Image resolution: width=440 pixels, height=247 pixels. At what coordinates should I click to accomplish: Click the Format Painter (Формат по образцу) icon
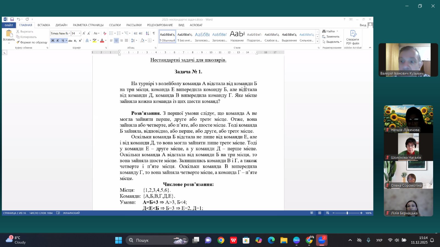click(18, 42)
